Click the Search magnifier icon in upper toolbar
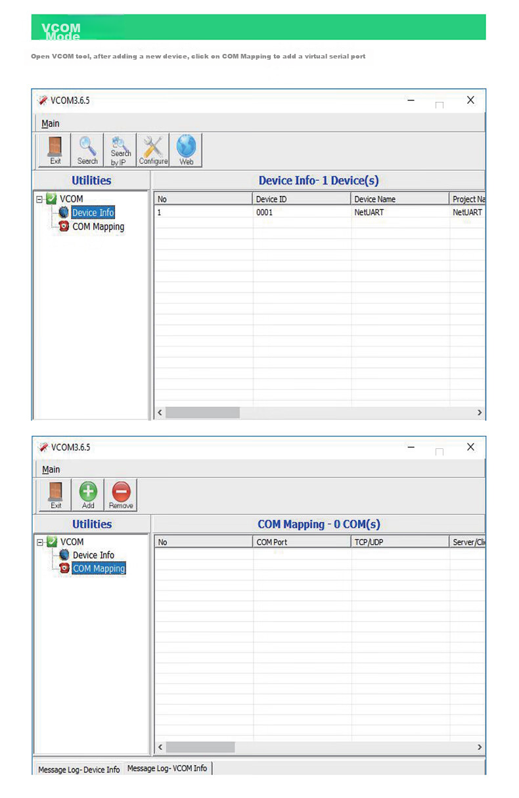The image size is (519, 798). pyautogui.click(x=87, y=151)
